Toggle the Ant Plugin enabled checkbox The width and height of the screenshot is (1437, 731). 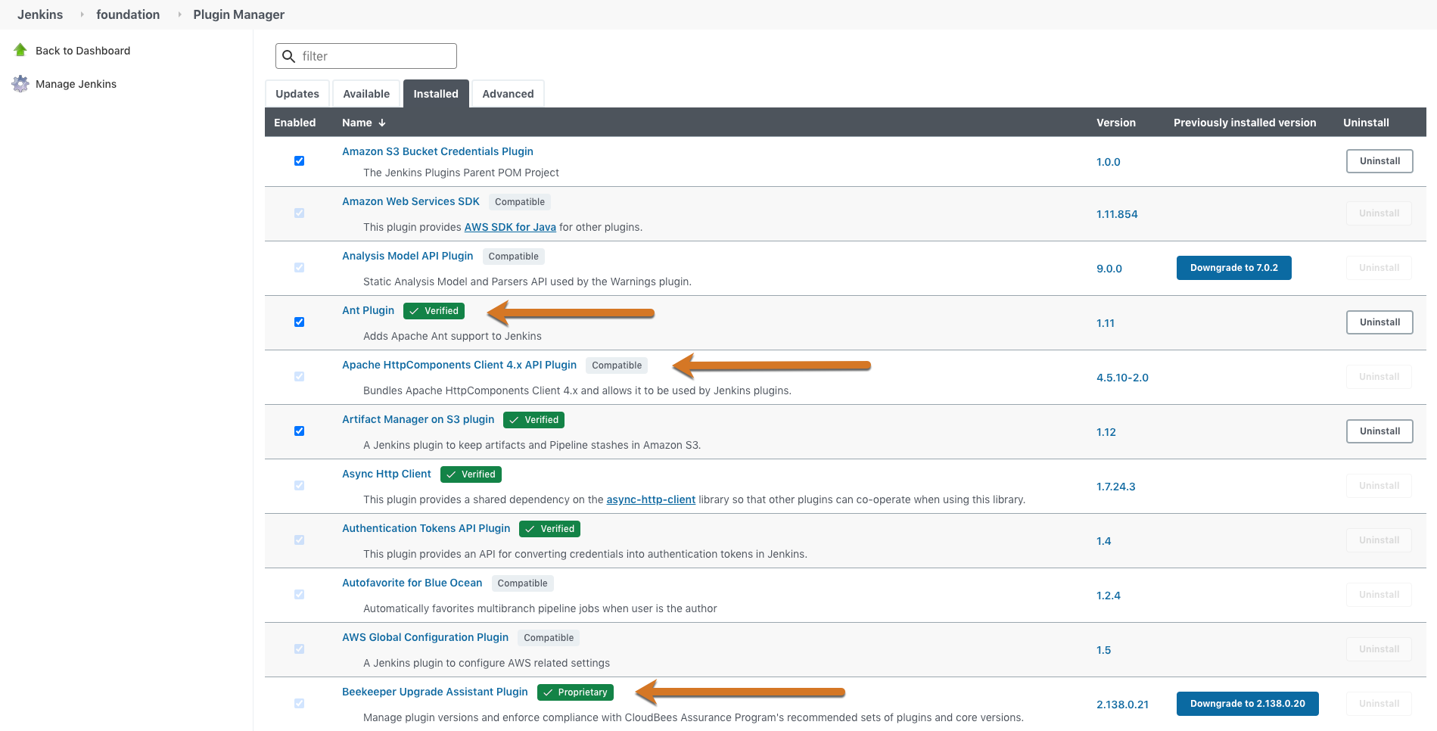[299, 322]
